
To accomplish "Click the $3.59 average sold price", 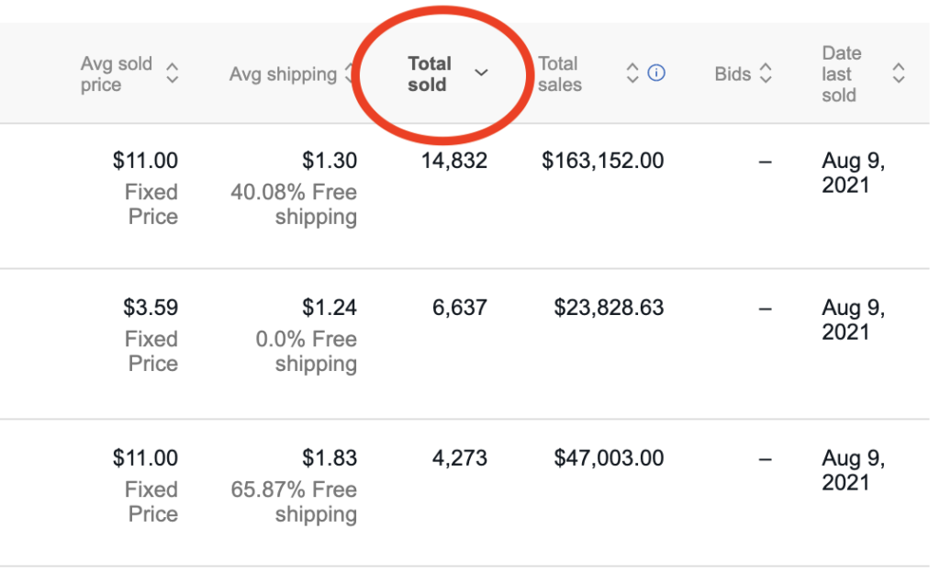I will [x=151, y=308].
